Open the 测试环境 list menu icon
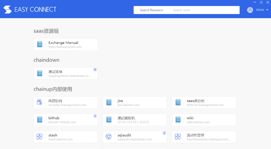Screen dimensions: 271x149 click(95, 70)
